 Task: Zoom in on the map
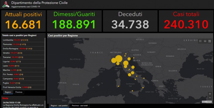(210, 94)
